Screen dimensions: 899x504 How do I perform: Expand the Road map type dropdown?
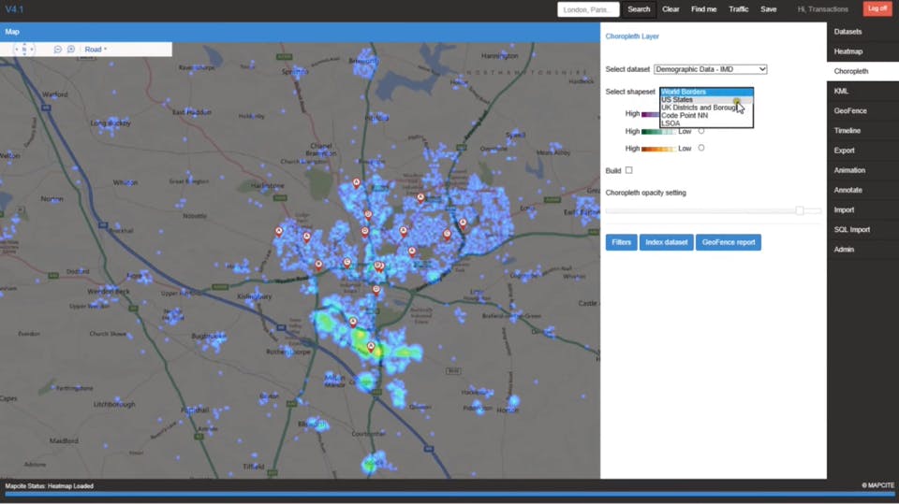[x=96, y=50]
